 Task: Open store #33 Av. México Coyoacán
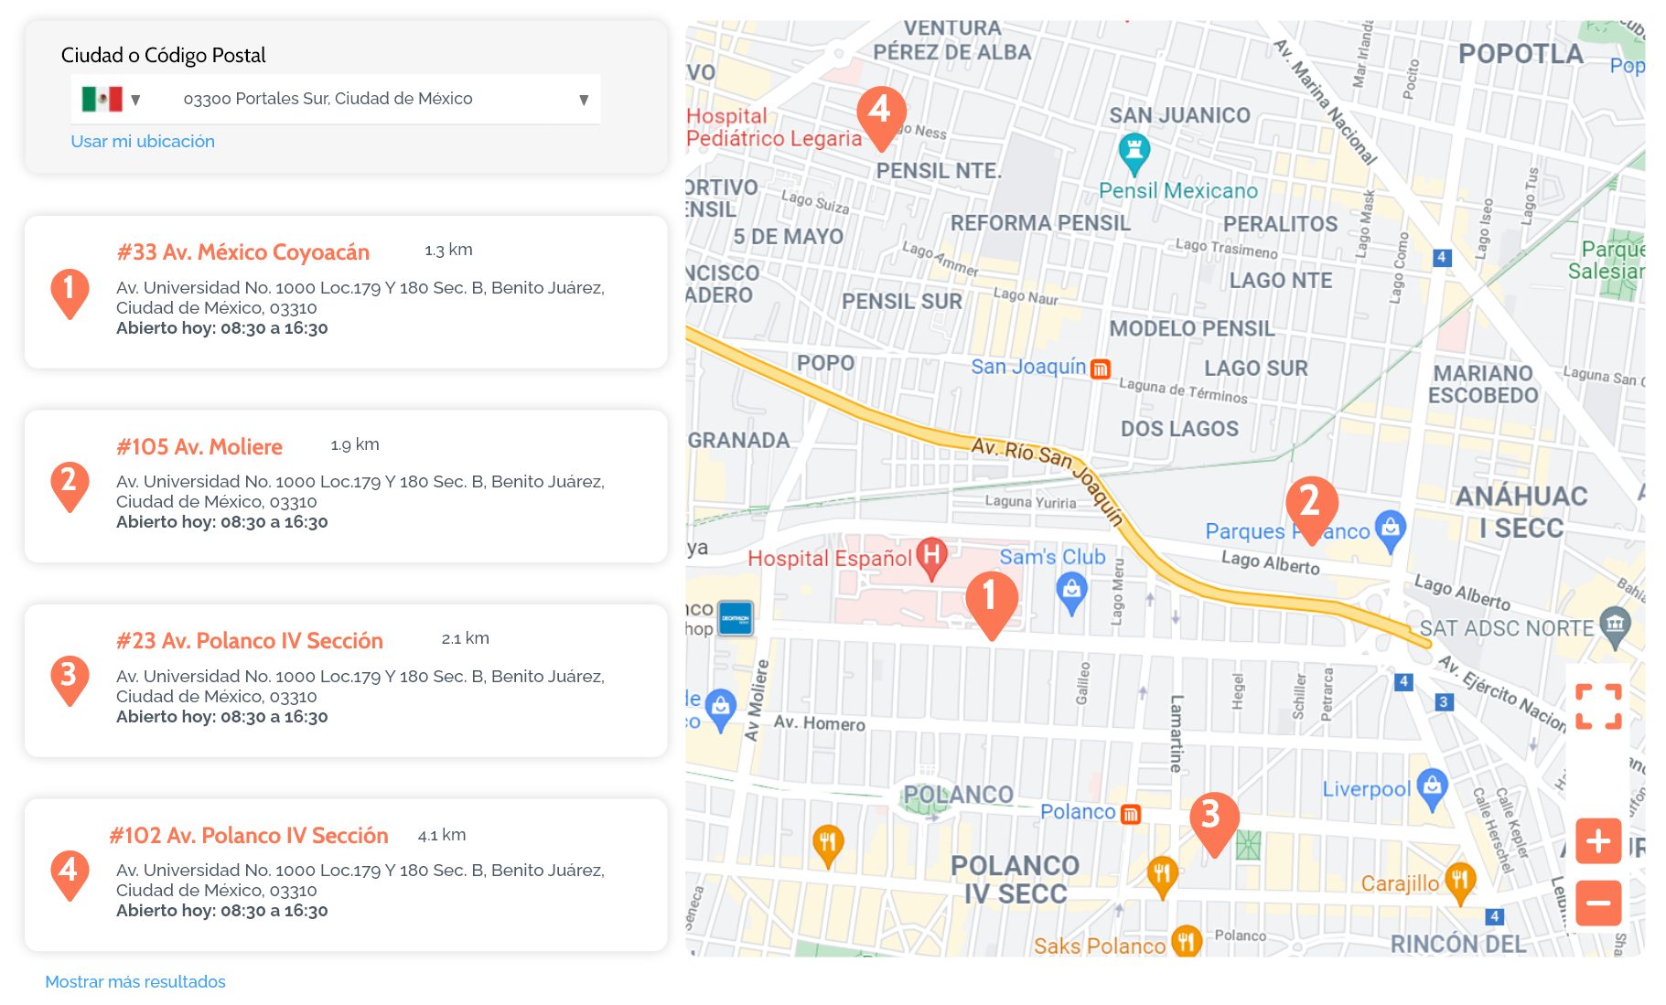tap(242, 252)
